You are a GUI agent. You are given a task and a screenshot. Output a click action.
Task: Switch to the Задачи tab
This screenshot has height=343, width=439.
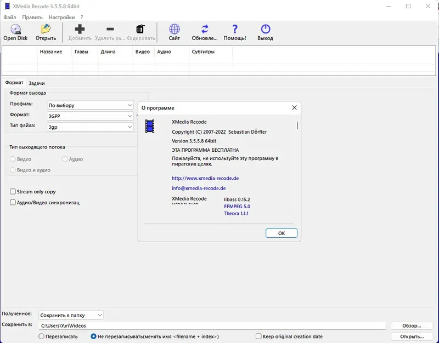37,83
